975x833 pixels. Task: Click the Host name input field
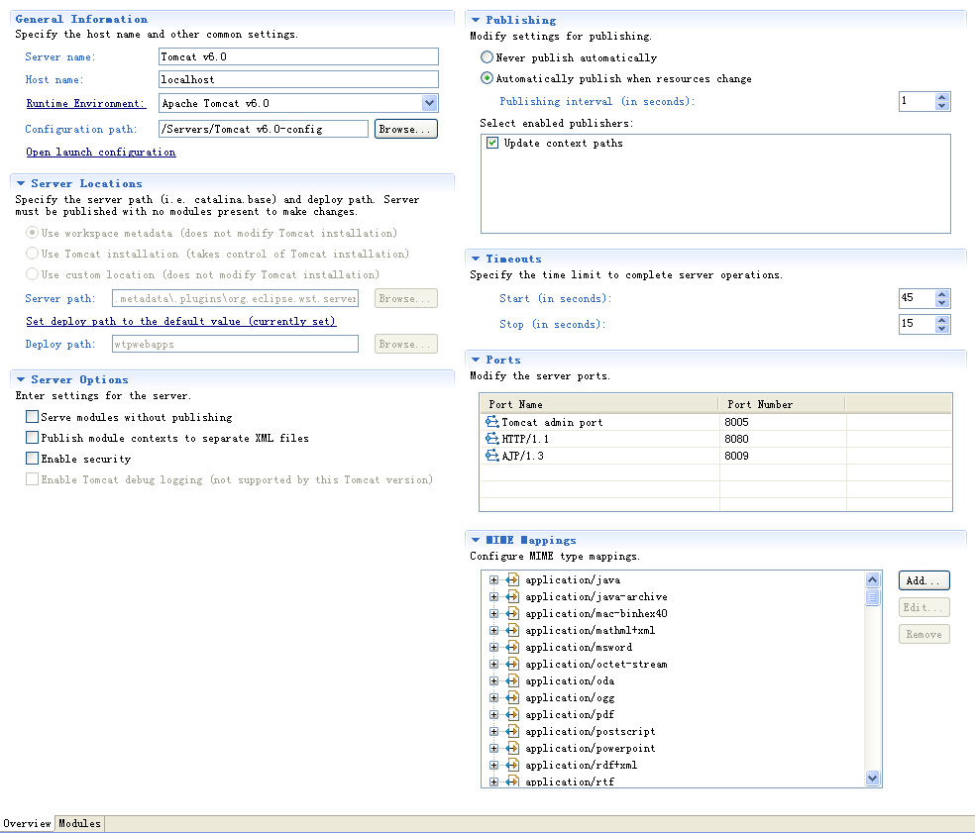click(298, 79)
